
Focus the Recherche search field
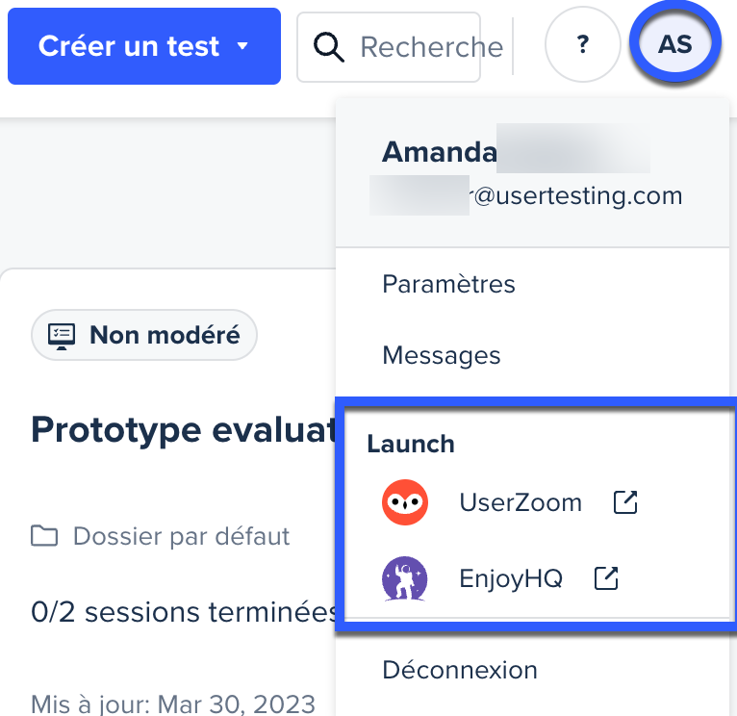tap(389, 47)
